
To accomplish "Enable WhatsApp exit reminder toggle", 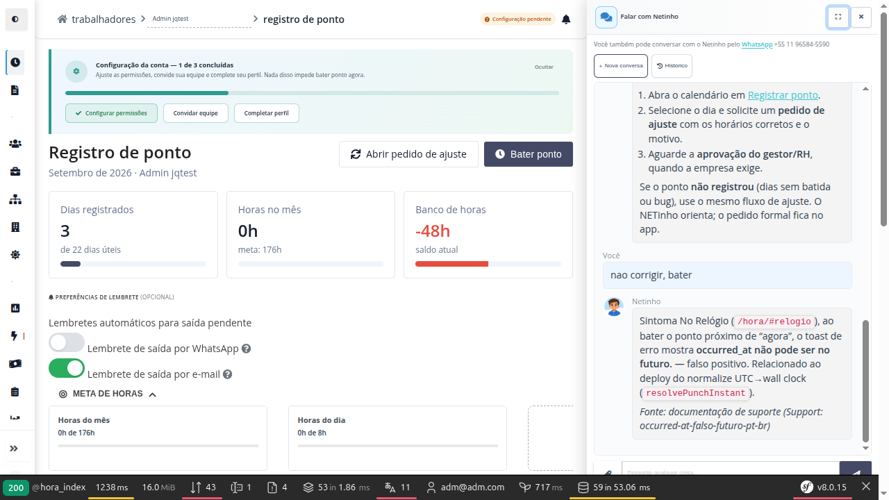I will [x=67, y=342].
